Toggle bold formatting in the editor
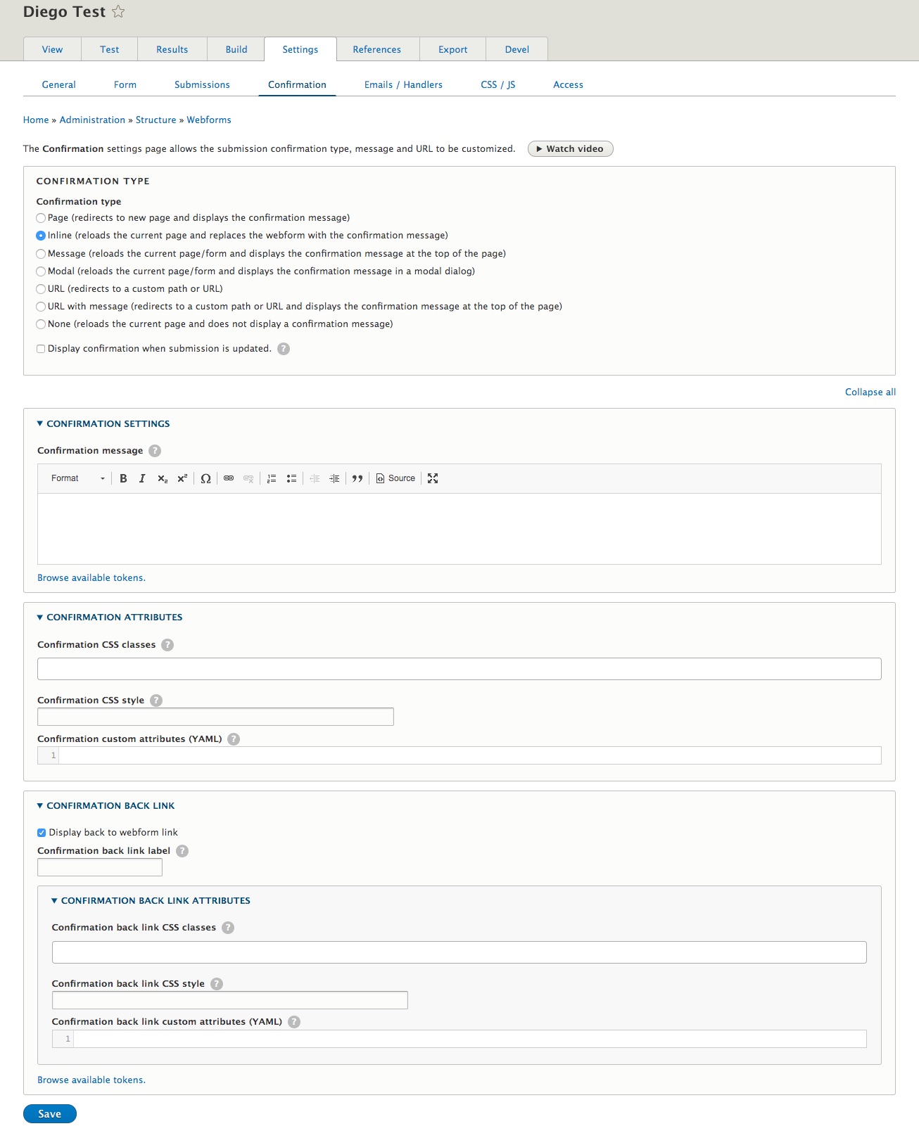This screenshot has width=919, height=1138. click(x=123, y=478)
